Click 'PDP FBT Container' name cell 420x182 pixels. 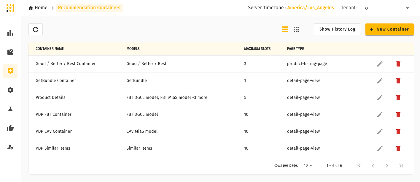pos(53,115)
